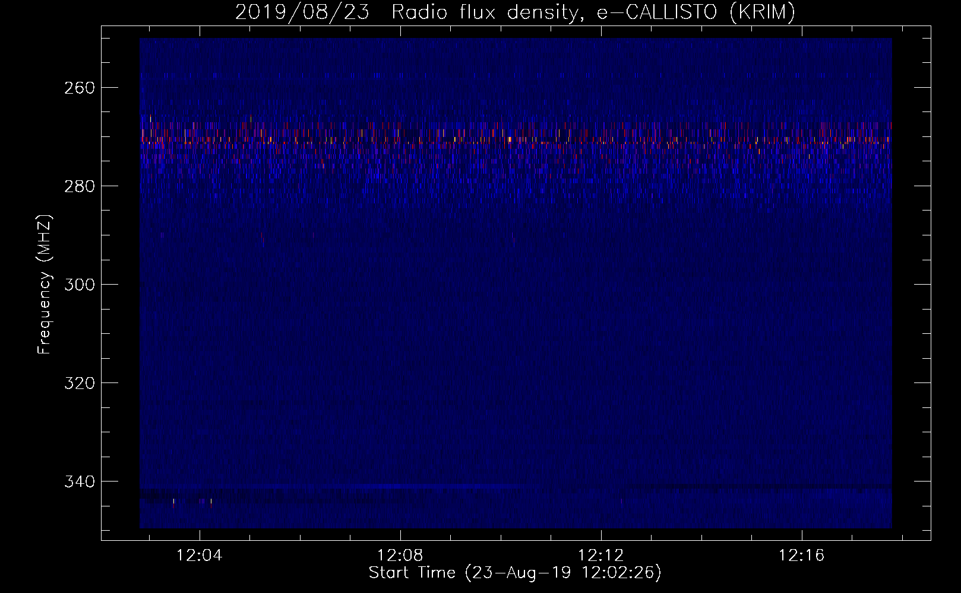Click the 320 frequency tick label
The width and height of the screenshot is (961, 593).
[x=78, y=383]
